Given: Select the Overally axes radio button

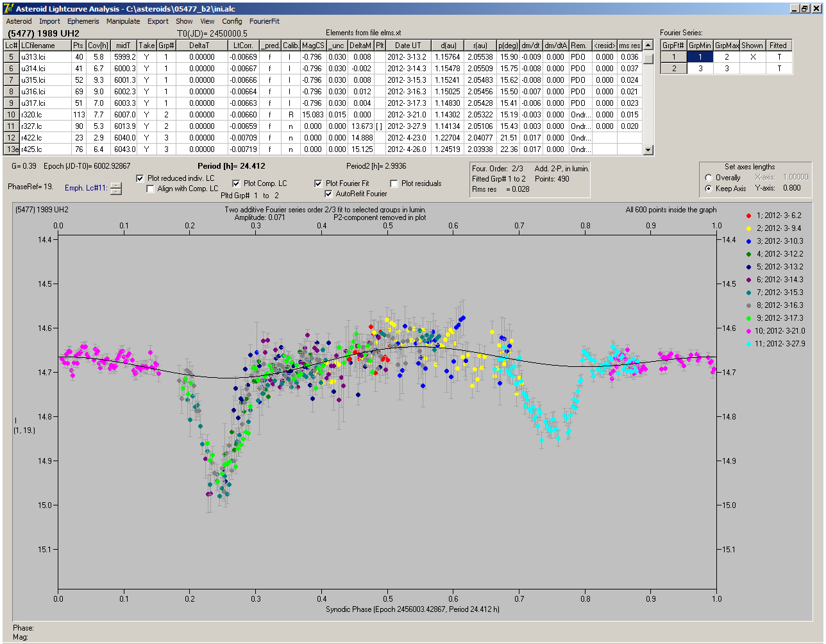Looking at the screenshot, I should [709, 178].
